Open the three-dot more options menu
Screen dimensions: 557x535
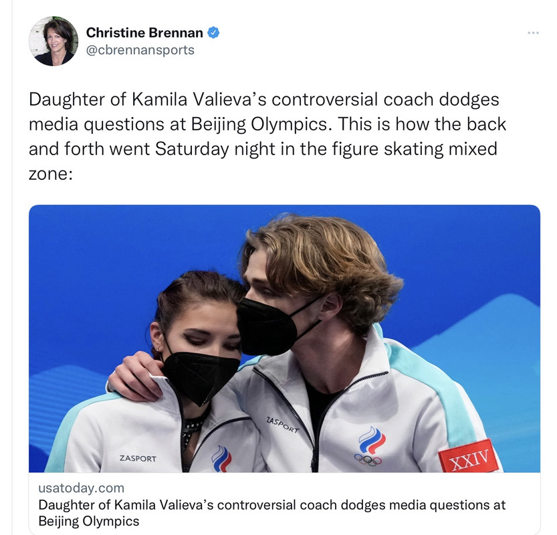tap(533, 33)
